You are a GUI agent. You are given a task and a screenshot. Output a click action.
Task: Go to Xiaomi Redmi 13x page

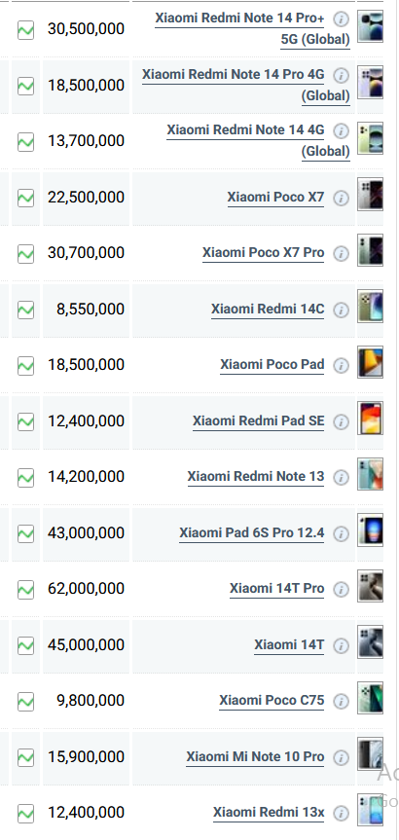click(269, 813)
